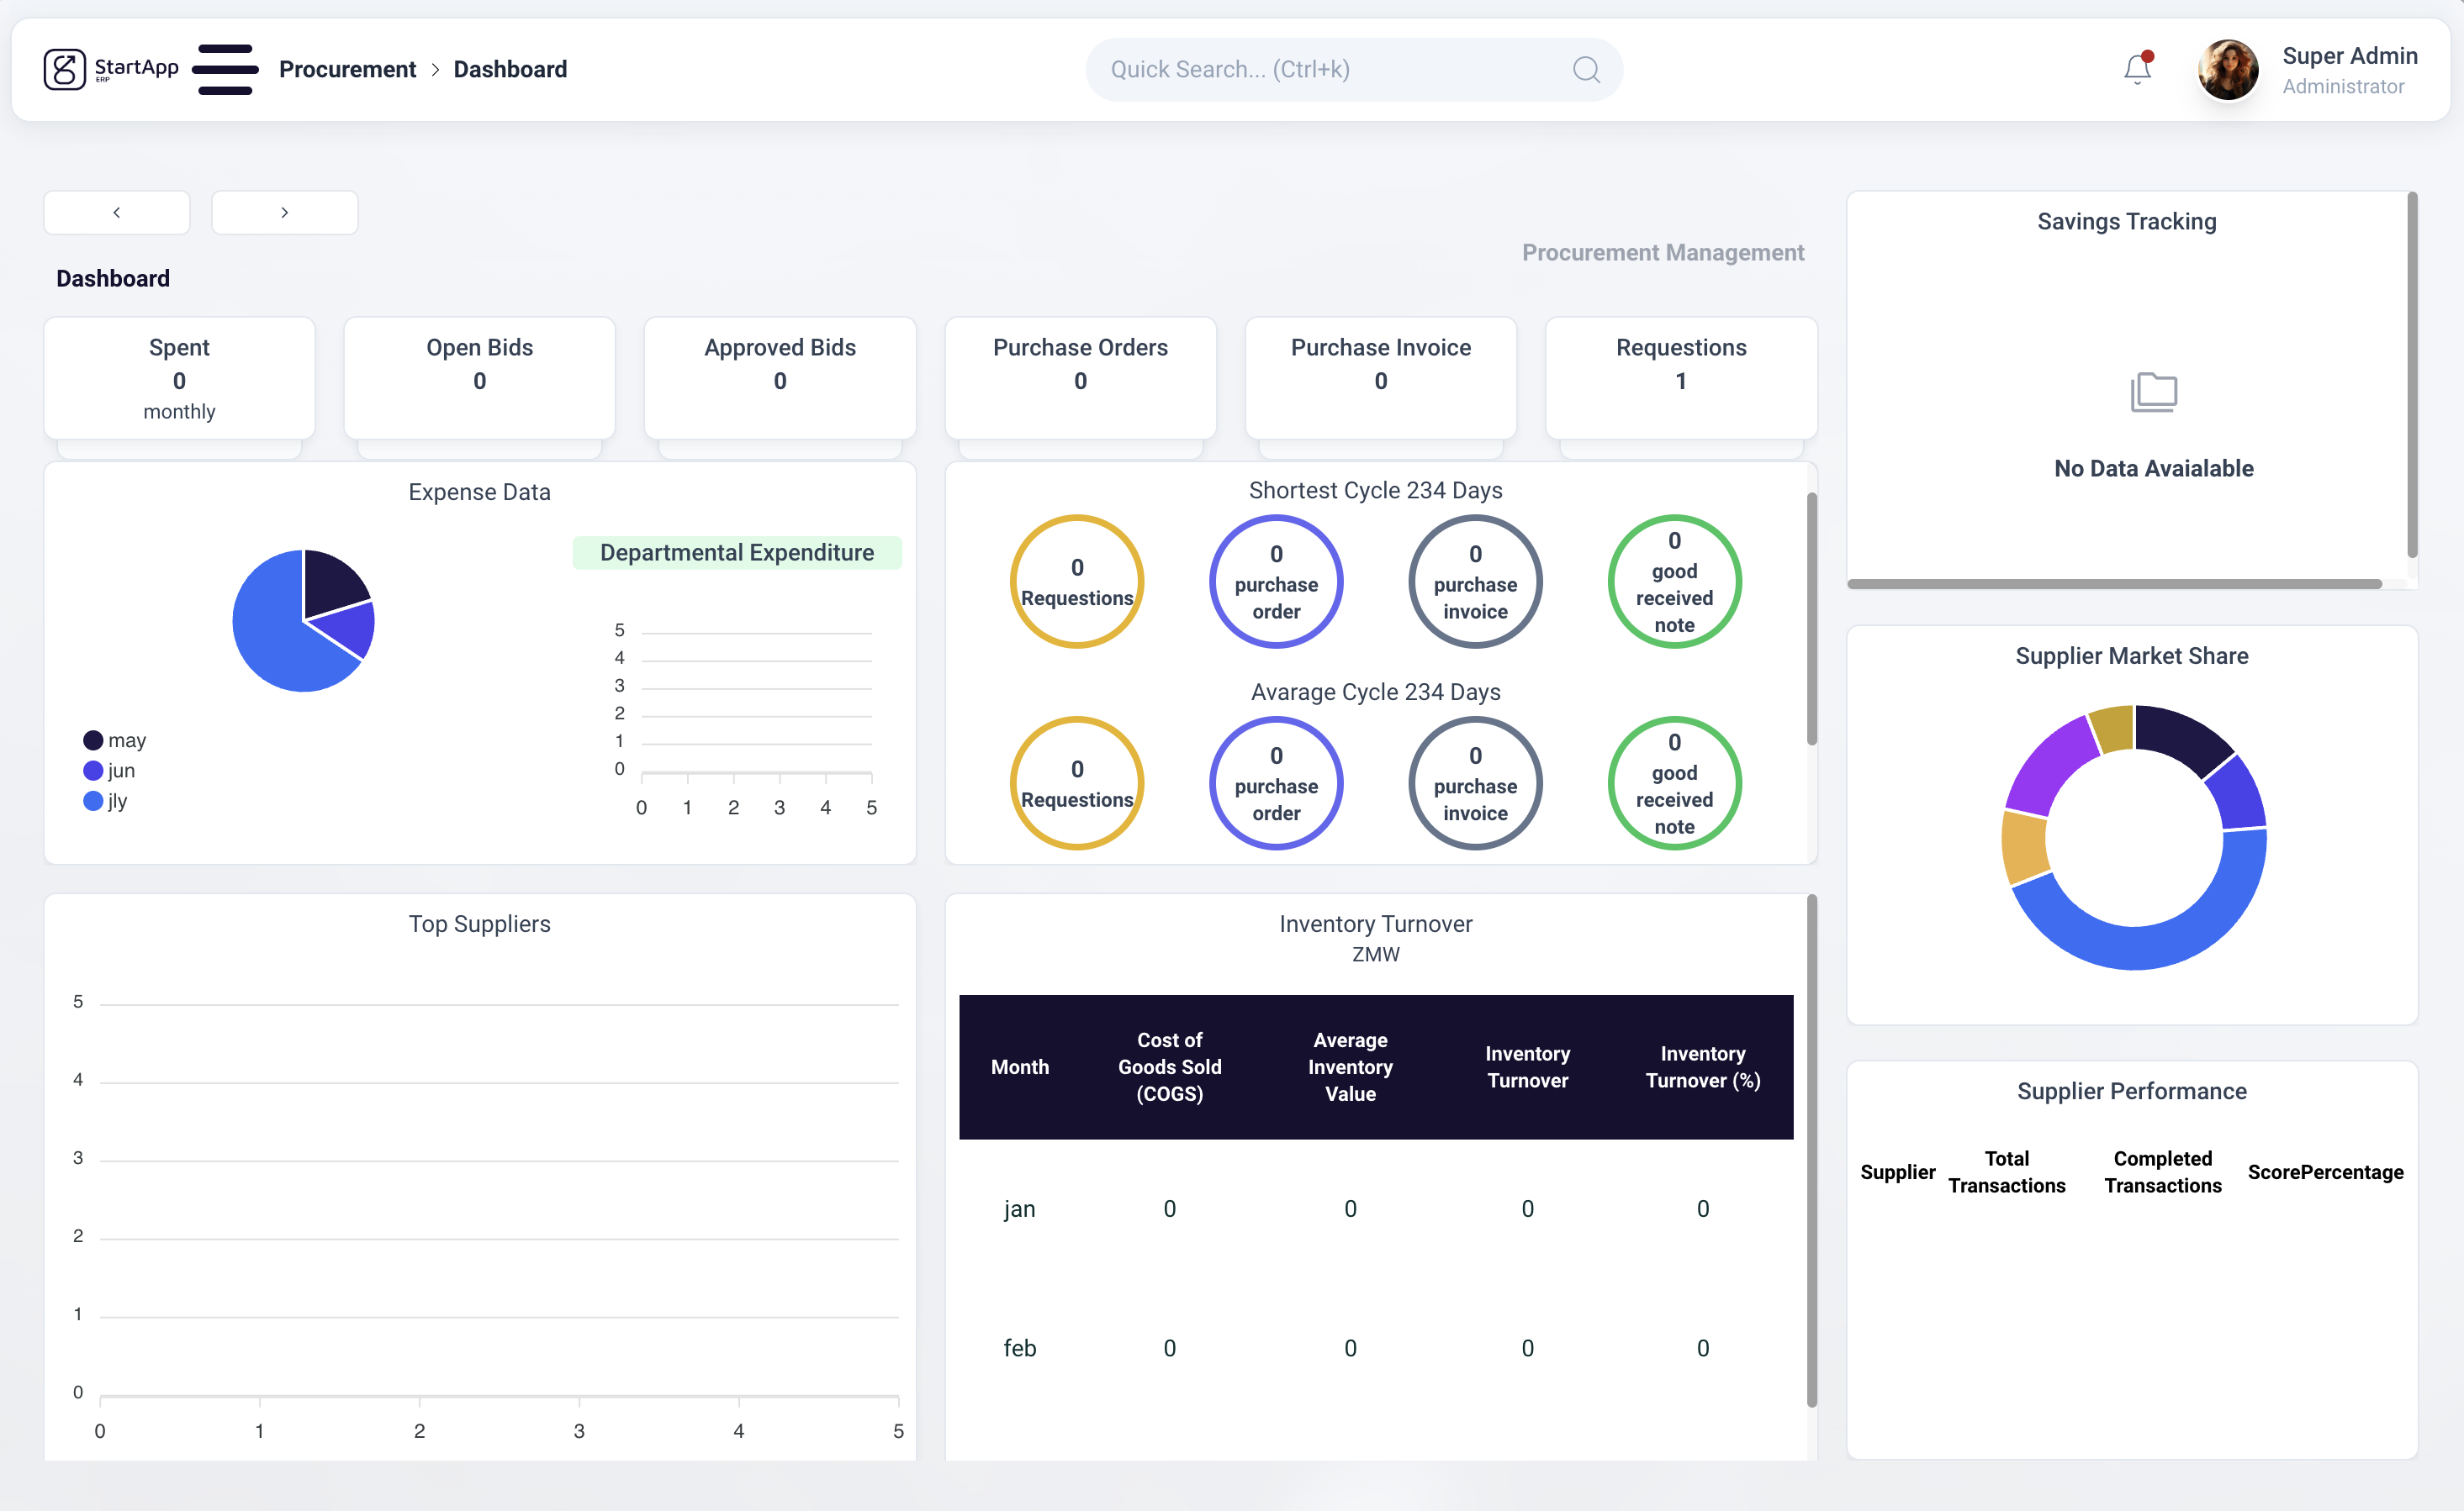
Task: Open the Requestions summary card
Action: click(1681, 378)
